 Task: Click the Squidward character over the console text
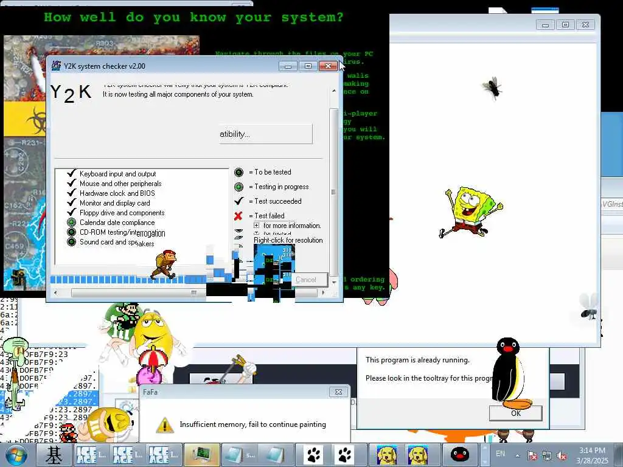click(x=15, y=373)
